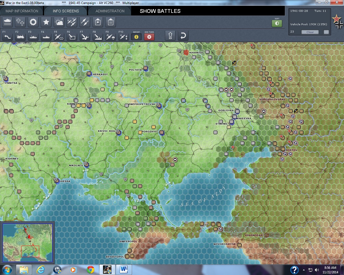Viewport: 344px width, 275px height.
Task: Click the GORLOVKA city label
Action: [x=226, y=110]
